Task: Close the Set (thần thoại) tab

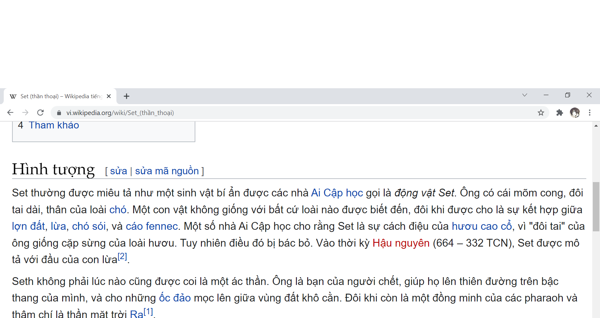Action: (109, 96)
